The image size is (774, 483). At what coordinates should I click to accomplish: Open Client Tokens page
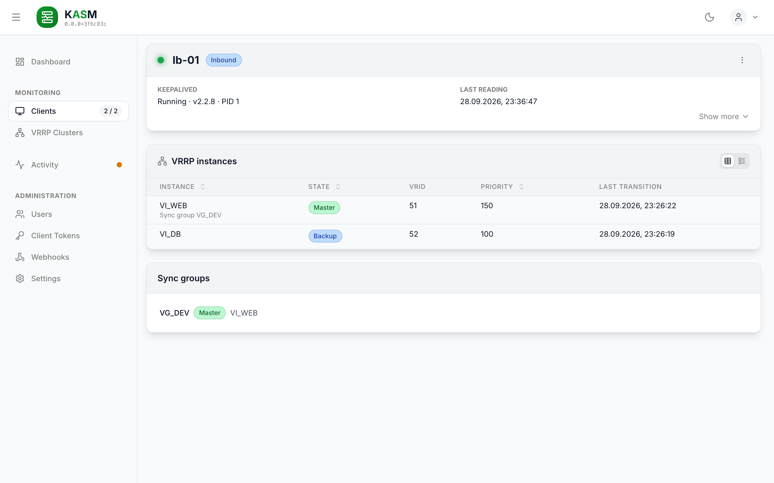[69, 236]
